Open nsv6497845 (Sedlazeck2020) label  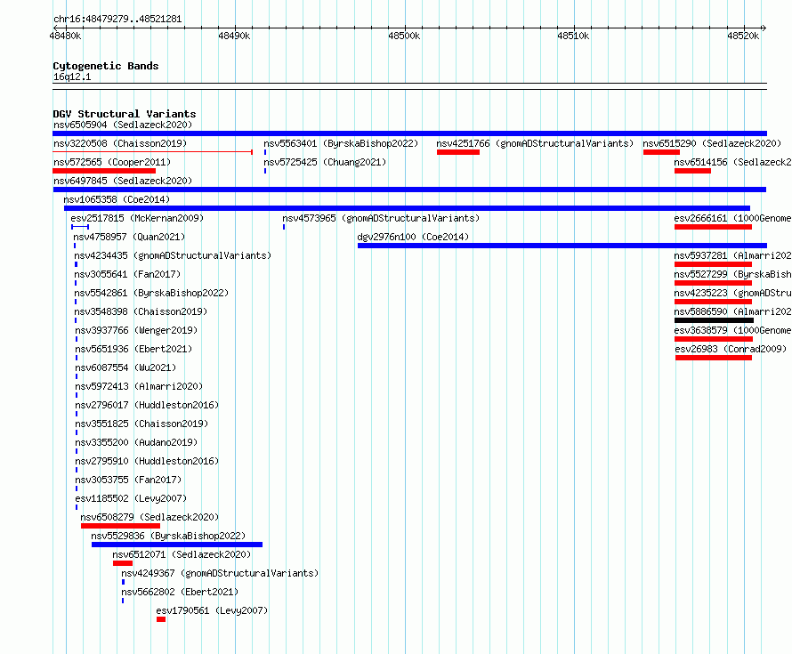[x=123, y=181]
